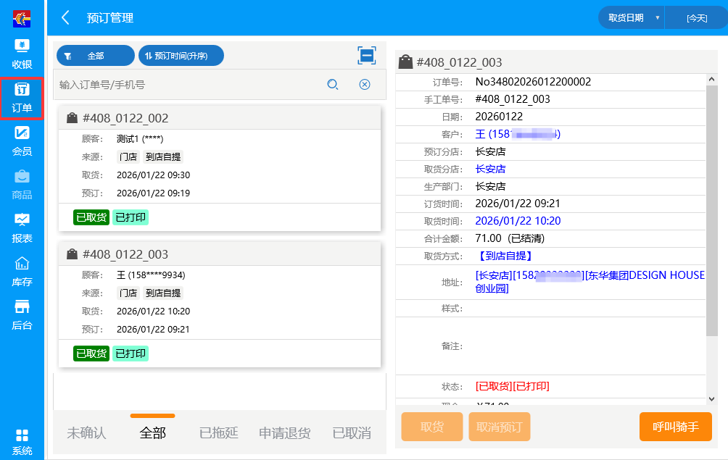Open the 取货日期 dropdown

[x=632, y=17]
